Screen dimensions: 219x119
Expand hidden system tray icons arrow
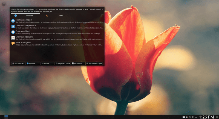(x=196, y=117)
